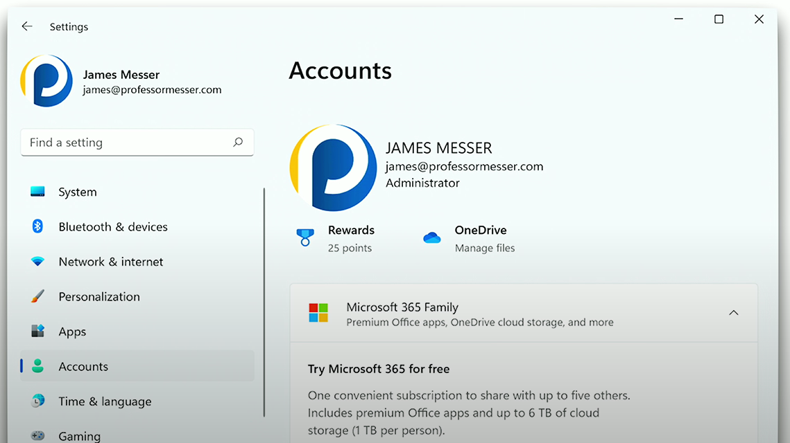790x443 pixels.
Task: Click the sidebar profile picture
Action: pos(46,80)
